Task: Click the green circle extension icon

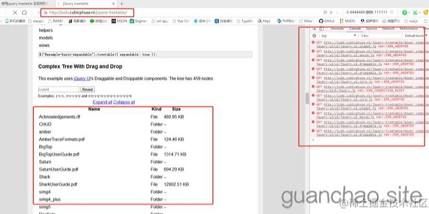Action: tap(405, 12)
